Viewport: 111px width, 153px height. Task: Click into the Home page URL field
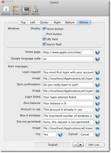[x=68, y=52]
